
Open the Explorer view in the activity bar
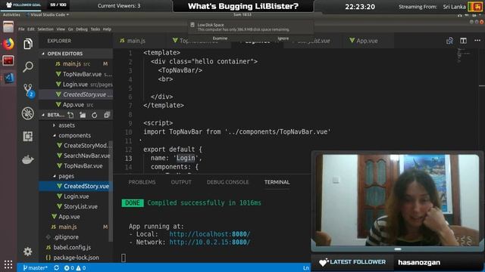tap(28, 44)
